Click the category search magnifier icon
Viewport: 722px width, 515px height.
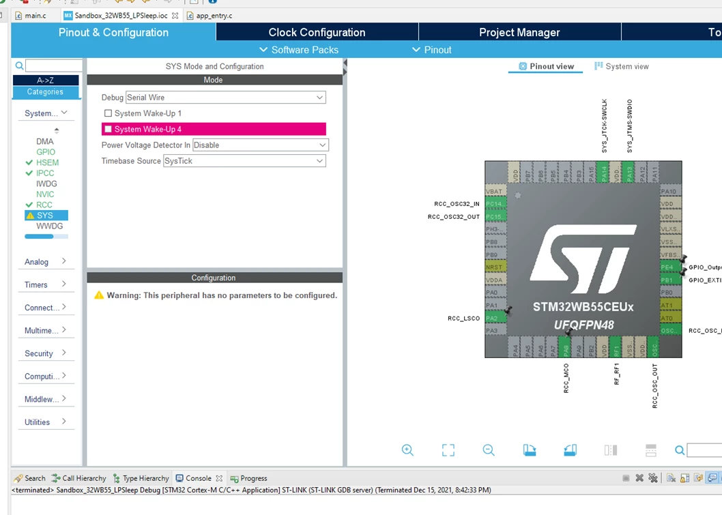(19, 65)
